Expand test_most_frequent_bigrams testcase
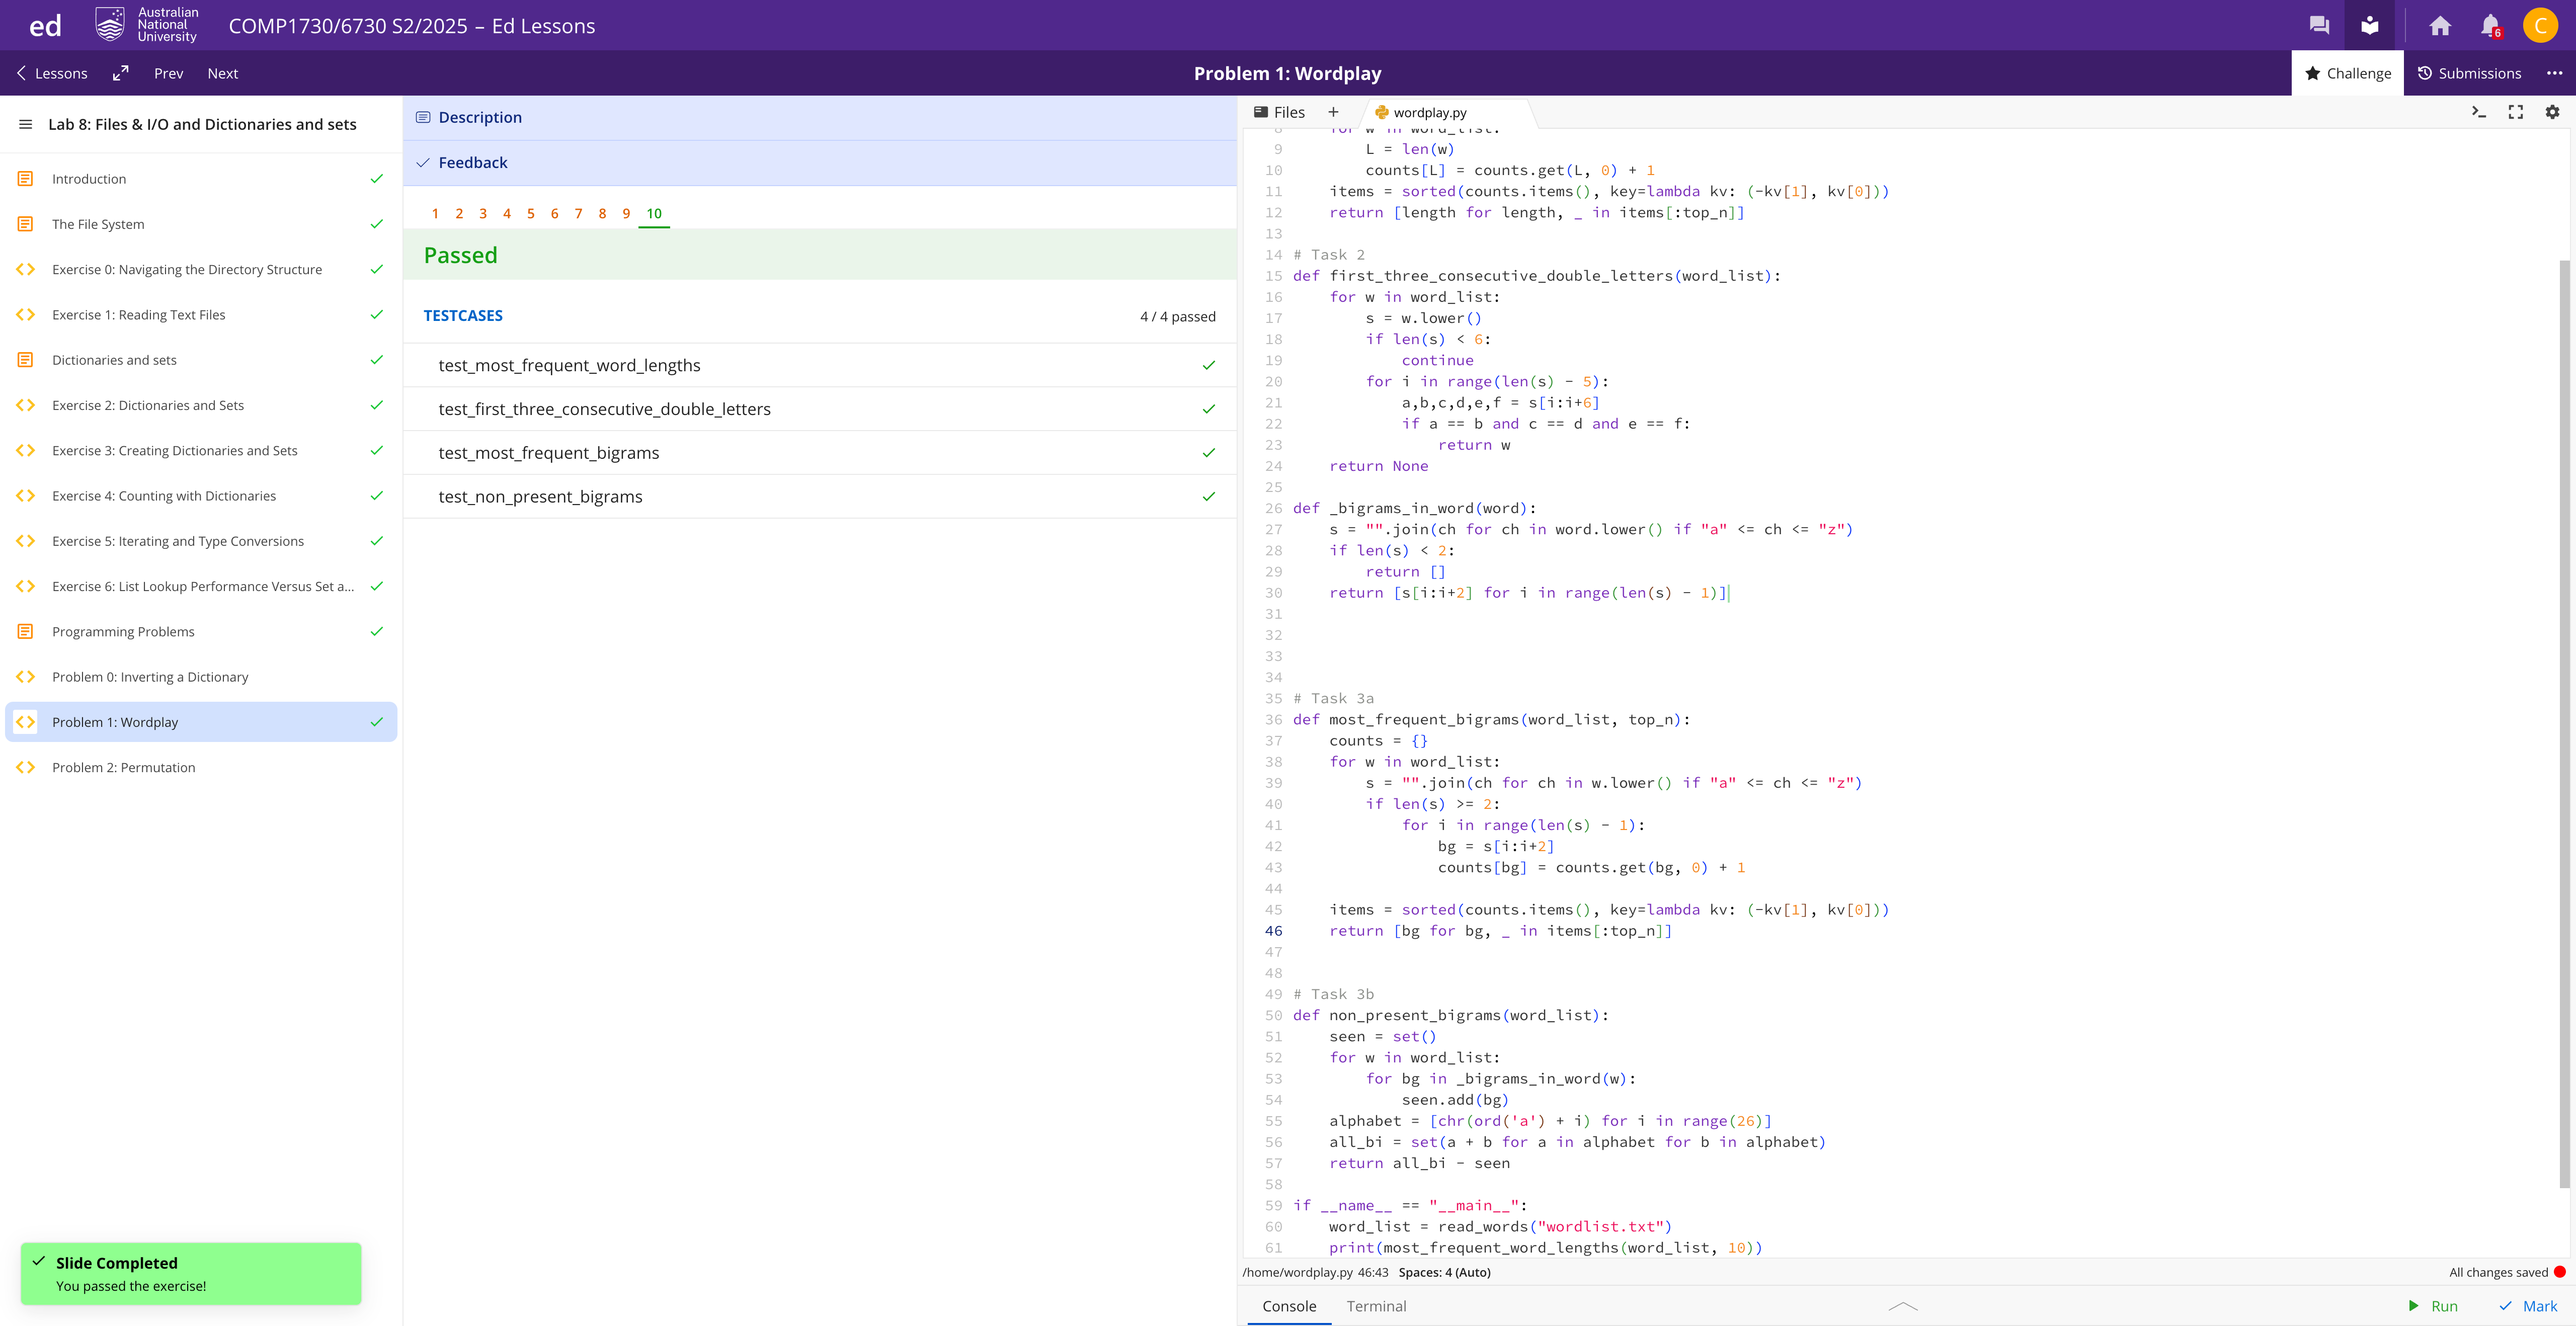The image size is (2576, 1326). pos(820,453)
